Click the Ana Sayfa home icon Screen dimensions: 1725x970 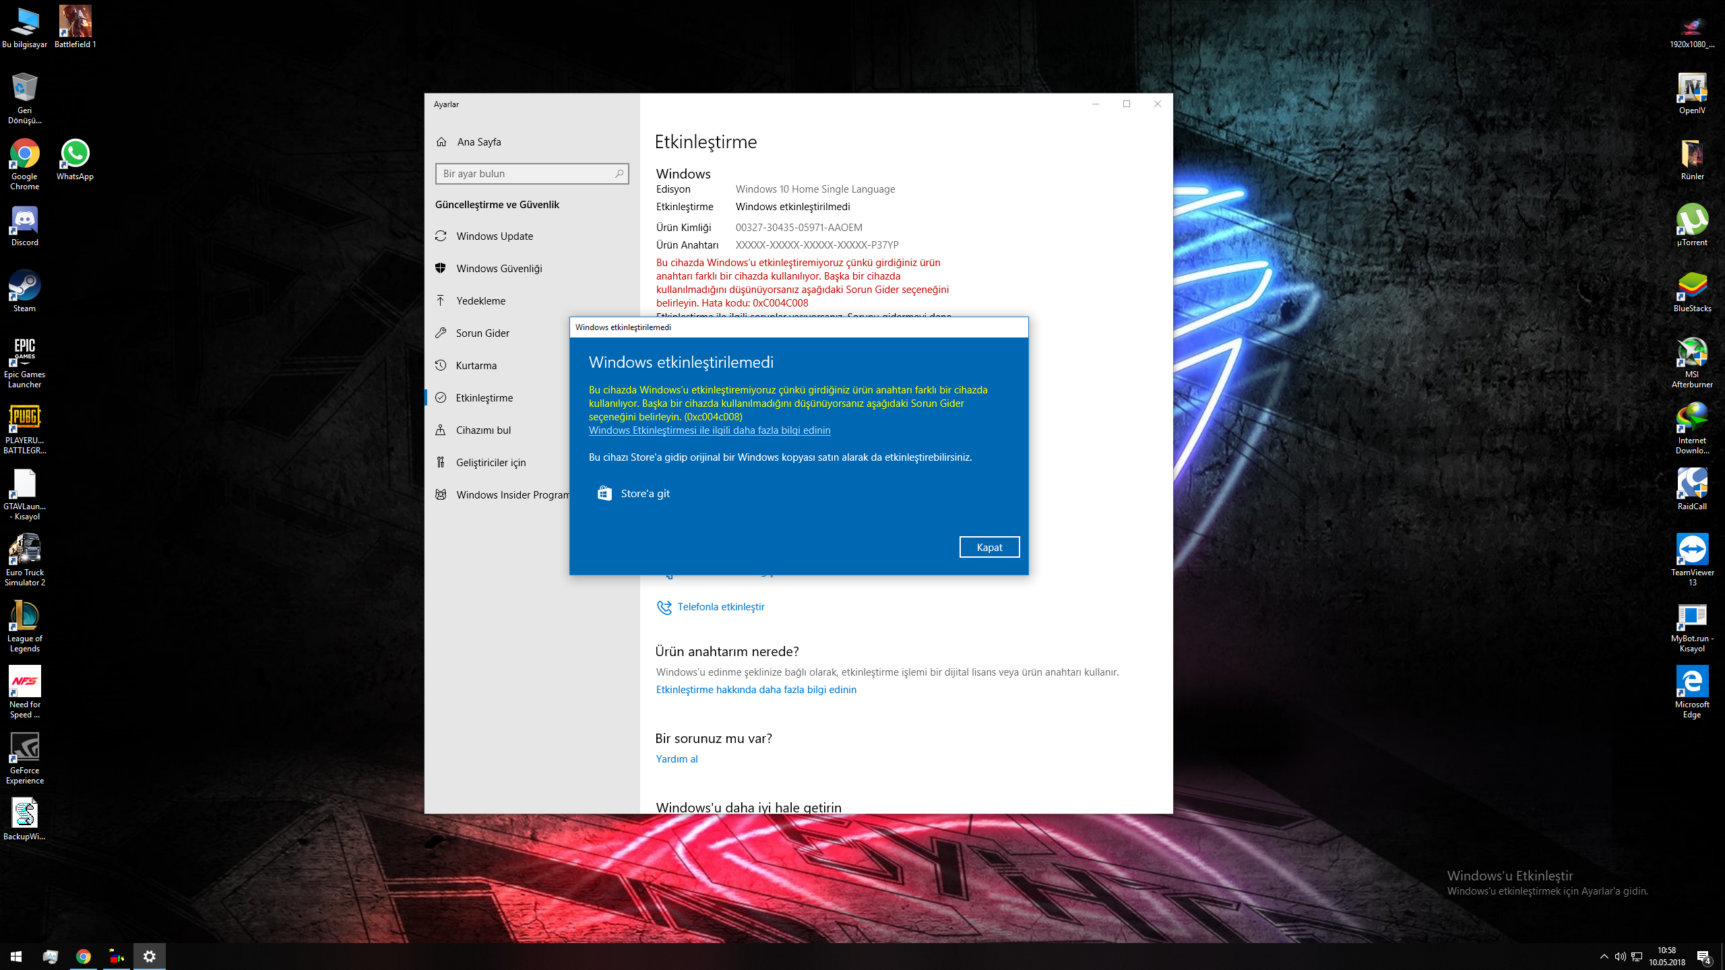coord(441,142)
